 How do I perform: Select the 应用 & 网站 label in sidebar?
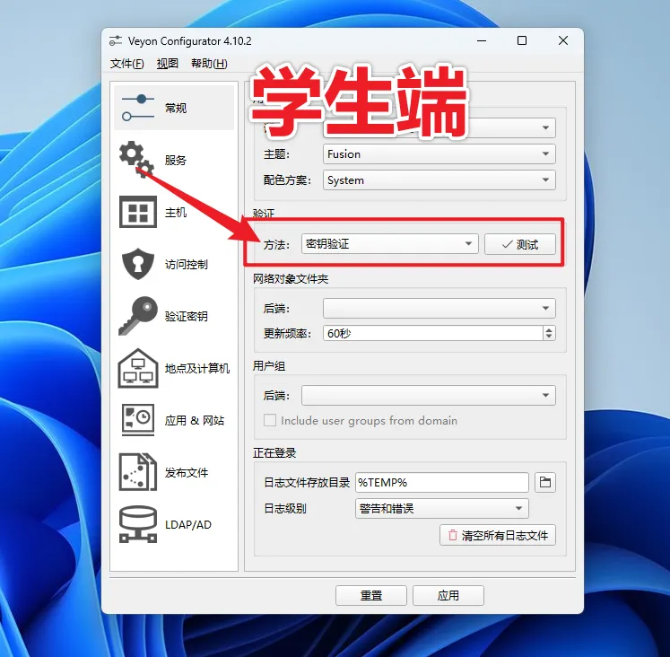coord(195,421)
